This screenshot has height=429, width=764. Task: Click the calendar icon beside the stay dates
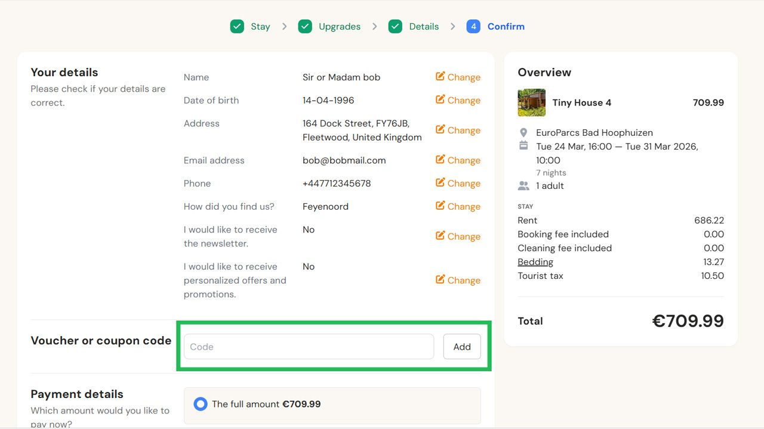pyautogui.click(x=523, y=146)
